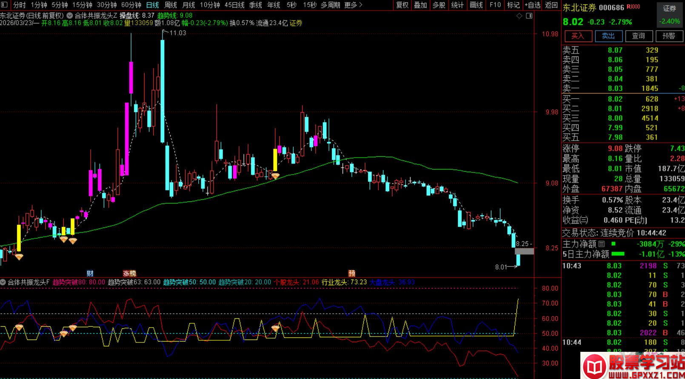Select the 15秒 period tab
Screen dimensions: 685x379
(309, 5)
